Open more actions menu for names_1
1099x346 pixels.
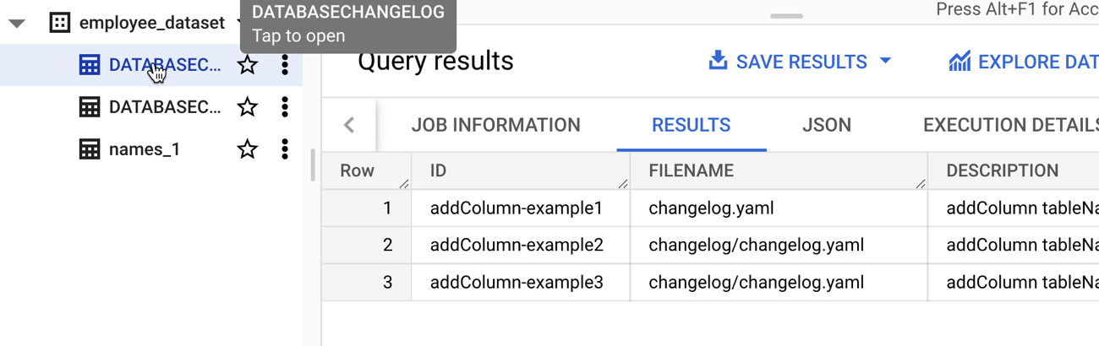(x=285, y=149)
